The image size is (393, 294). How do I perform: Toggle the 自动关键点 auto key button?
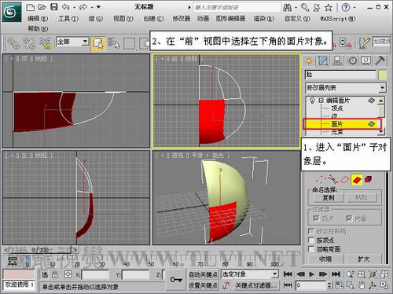pyautogui.click(x=203, y=274)
